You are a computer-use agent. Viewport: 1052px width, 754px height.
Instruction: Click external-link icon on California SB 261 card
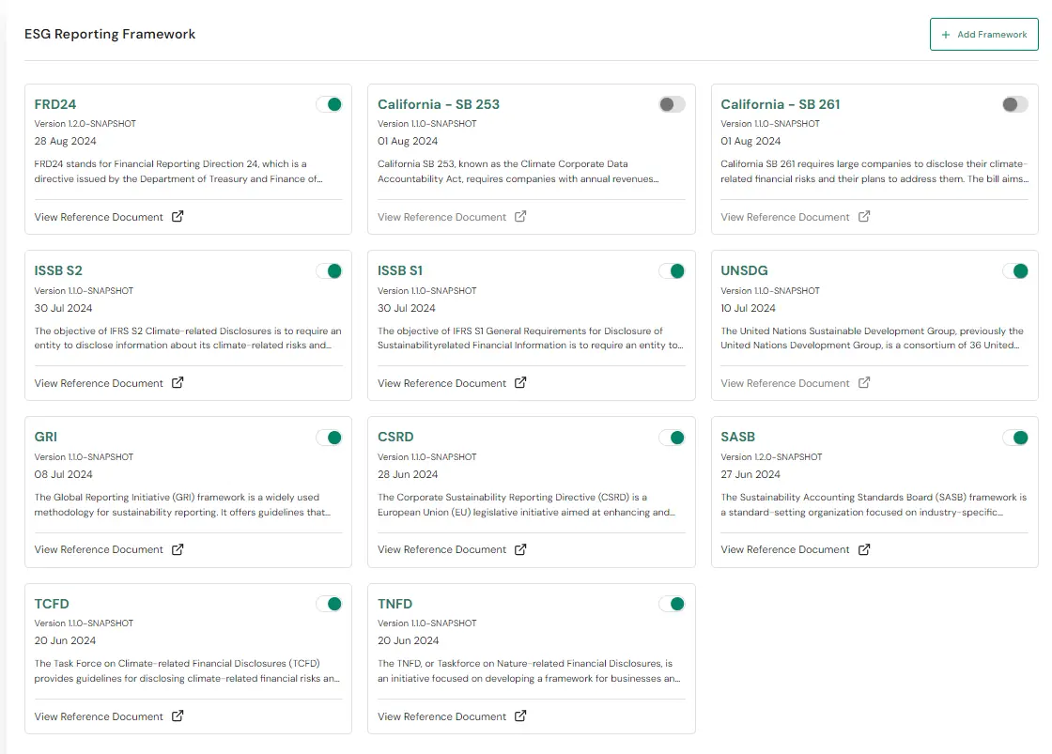point(864,216)
